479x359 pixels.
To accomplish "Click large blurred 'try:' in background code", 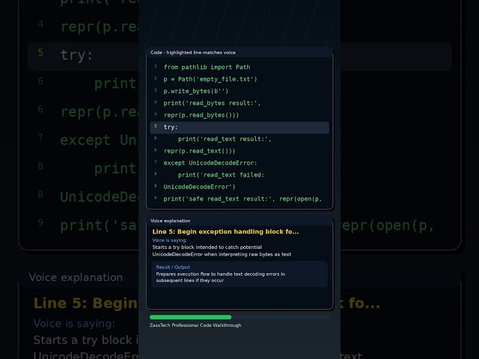I will click(76, 55).
